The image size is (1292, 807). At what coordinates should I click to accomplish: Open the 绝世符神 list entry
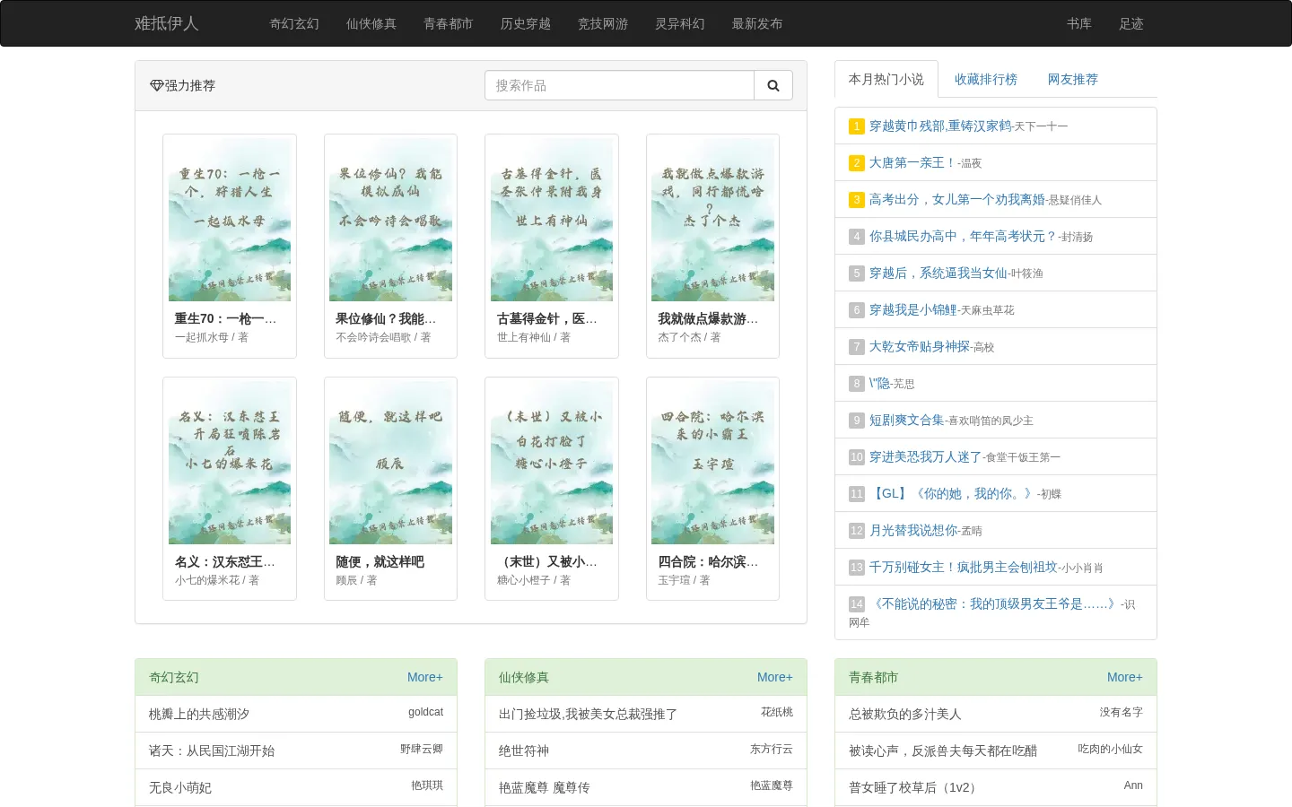(x=524, y=751)
